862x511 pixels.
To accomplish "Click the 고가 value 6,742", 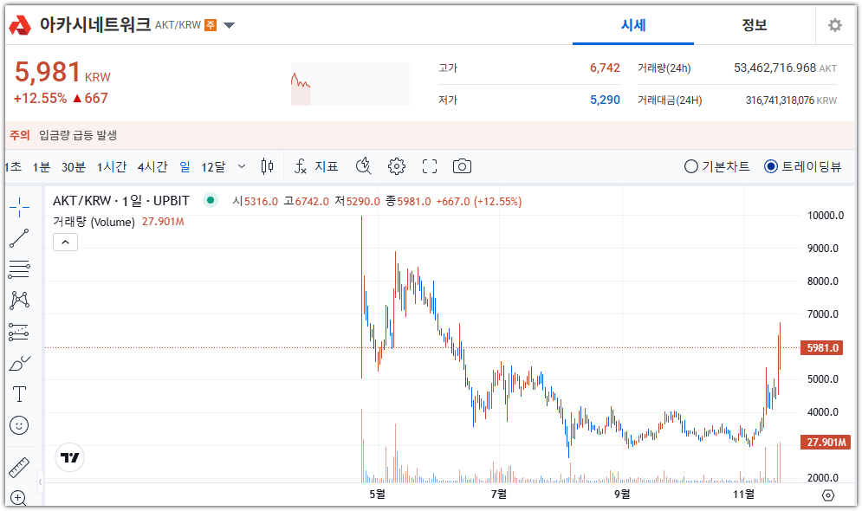I will [x=605, y=68].
